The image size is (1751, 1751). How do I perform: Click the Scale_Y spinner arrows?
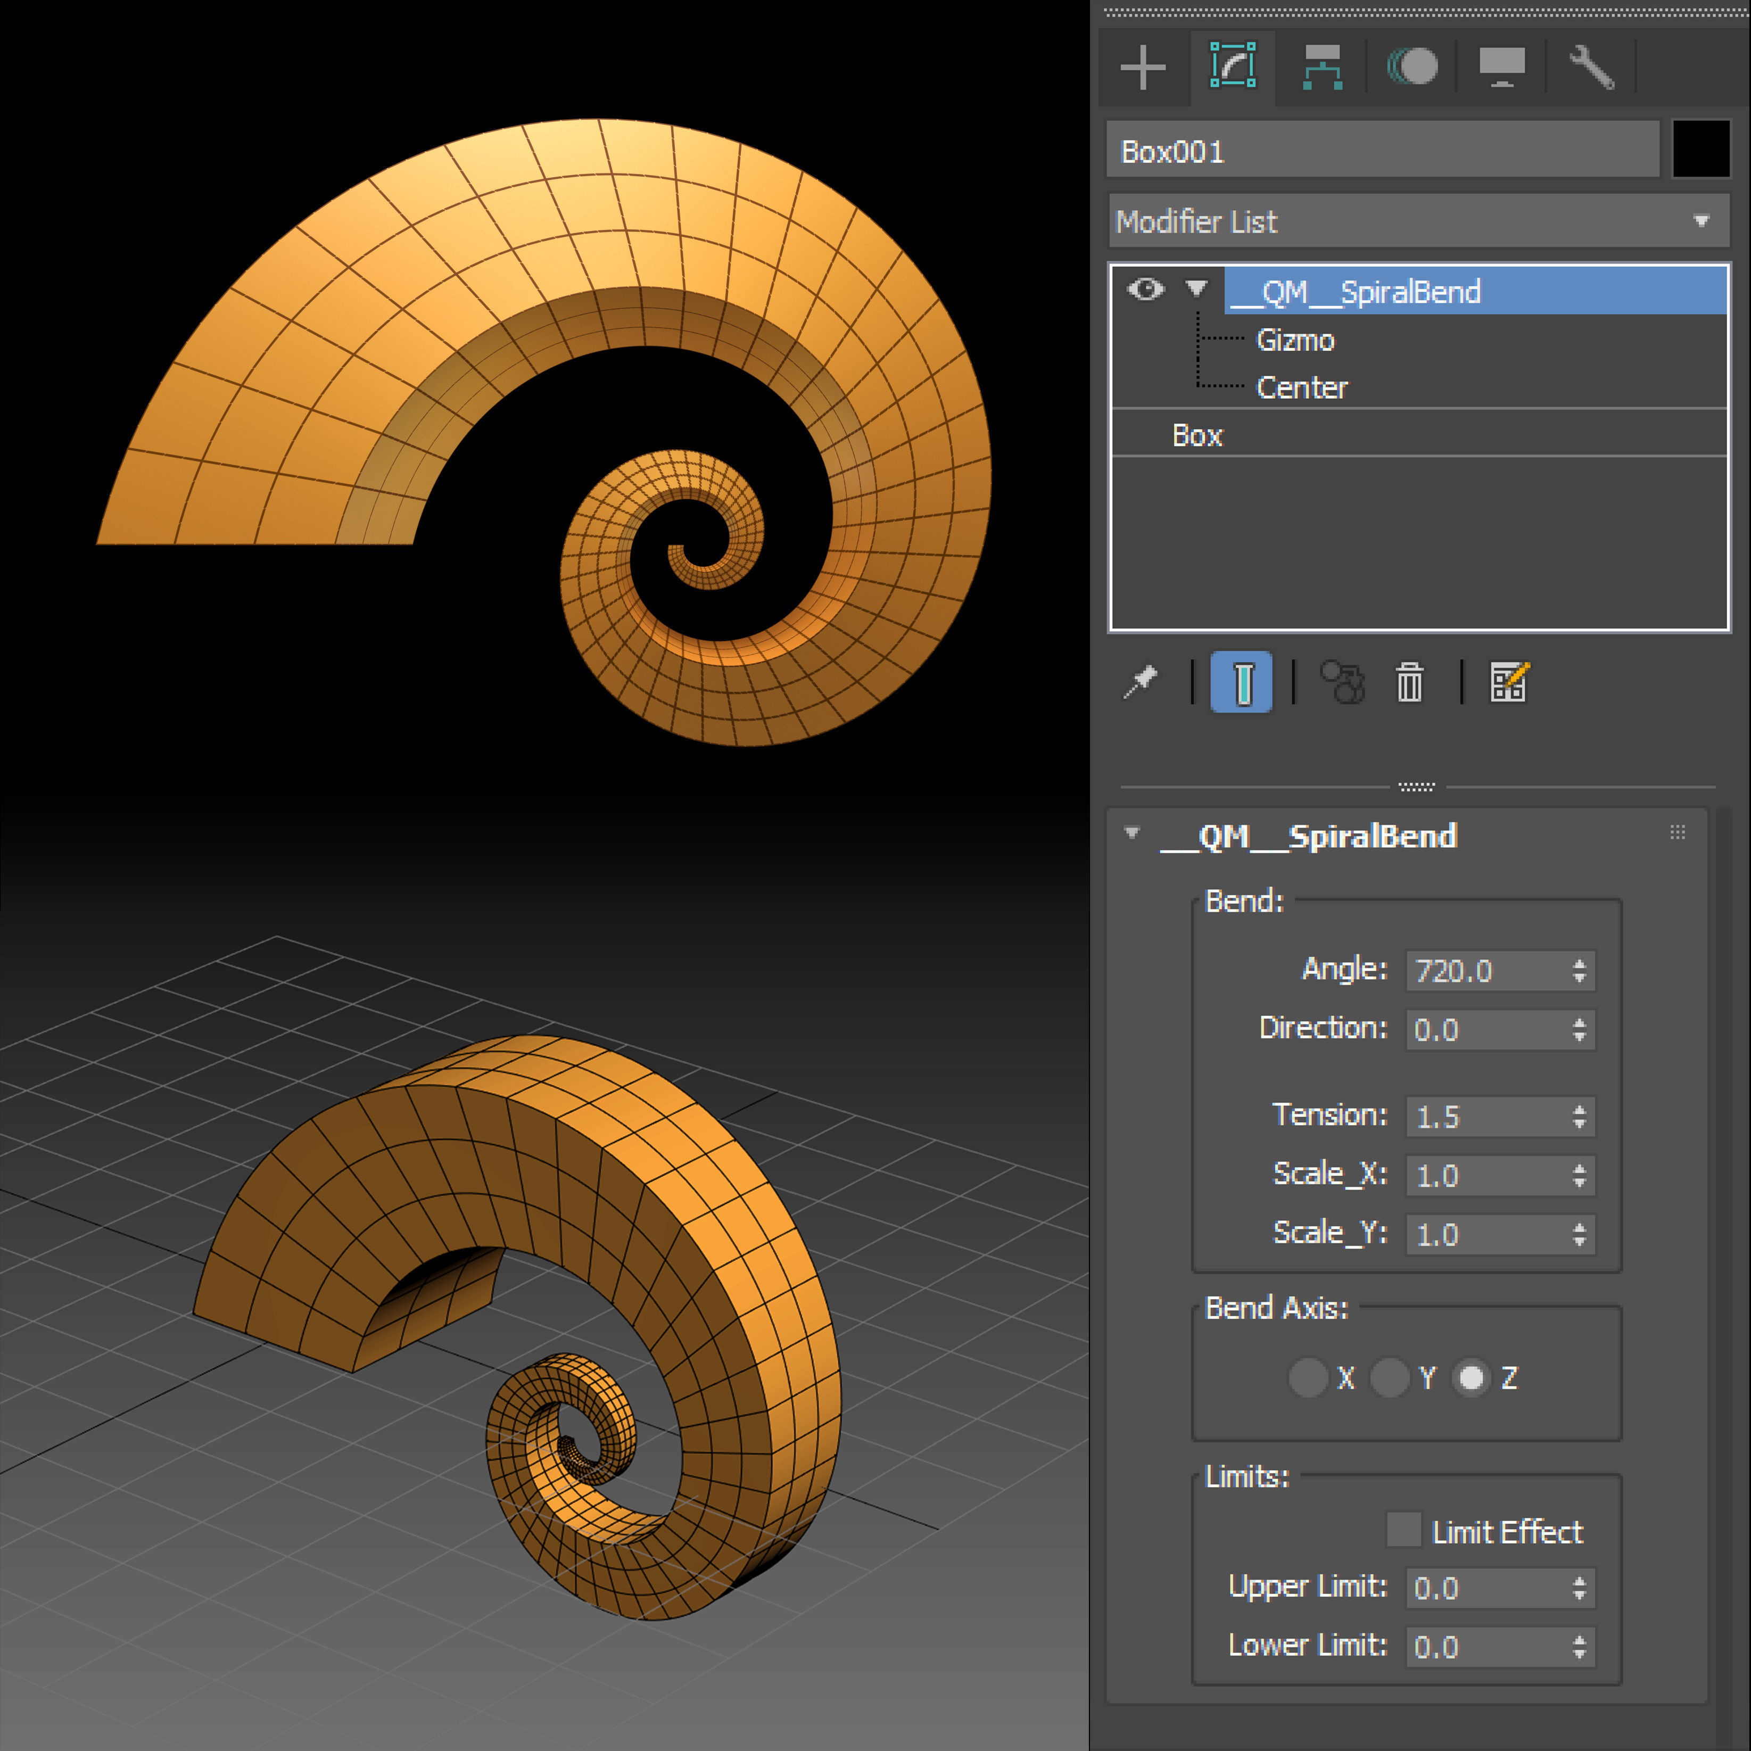coord(1580,1234)
